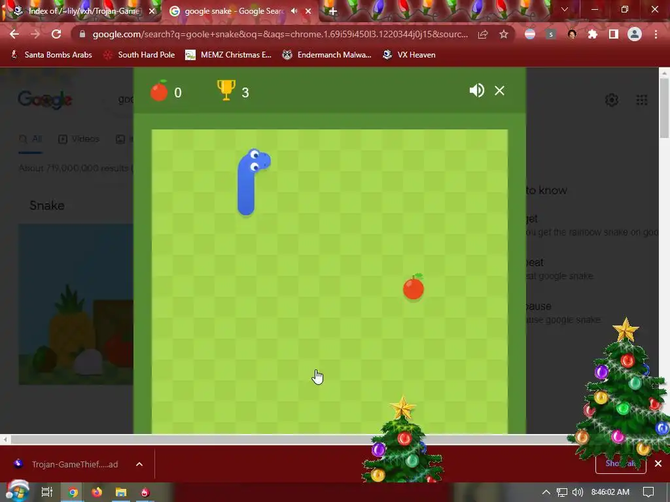Bookmark this page with the star
Screen dimensions: 670x502
click(x=504, y=34)
